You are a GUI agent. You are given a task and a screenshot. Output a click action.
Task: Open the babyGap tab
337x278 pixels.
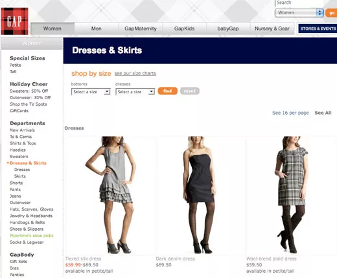point(228,29)
